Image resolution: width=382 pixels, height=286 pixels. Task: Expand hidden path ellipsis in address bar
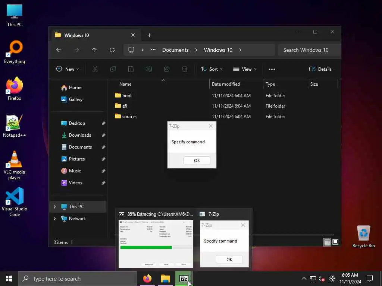pyautogui.click(x=153, y=50)
